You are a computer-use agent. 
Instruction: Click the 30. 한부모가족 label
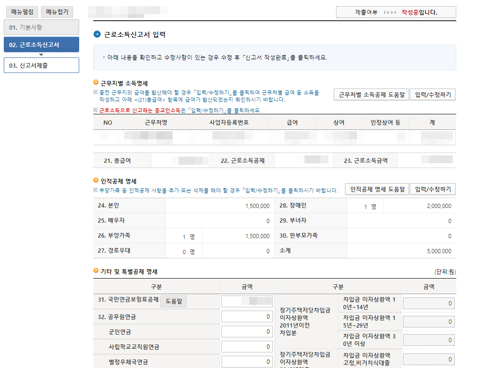[298, 236]
